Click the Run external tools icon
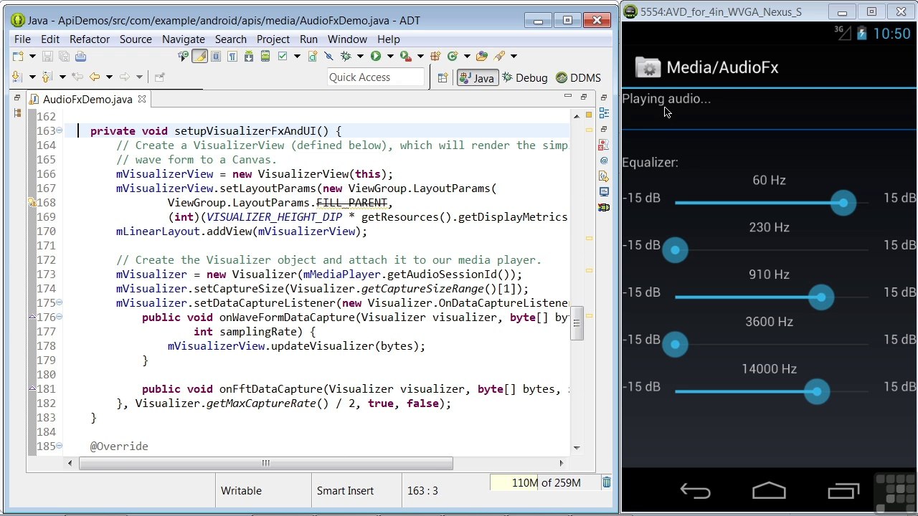Screen dimensions: 918x516 click(x=406, y=56)
